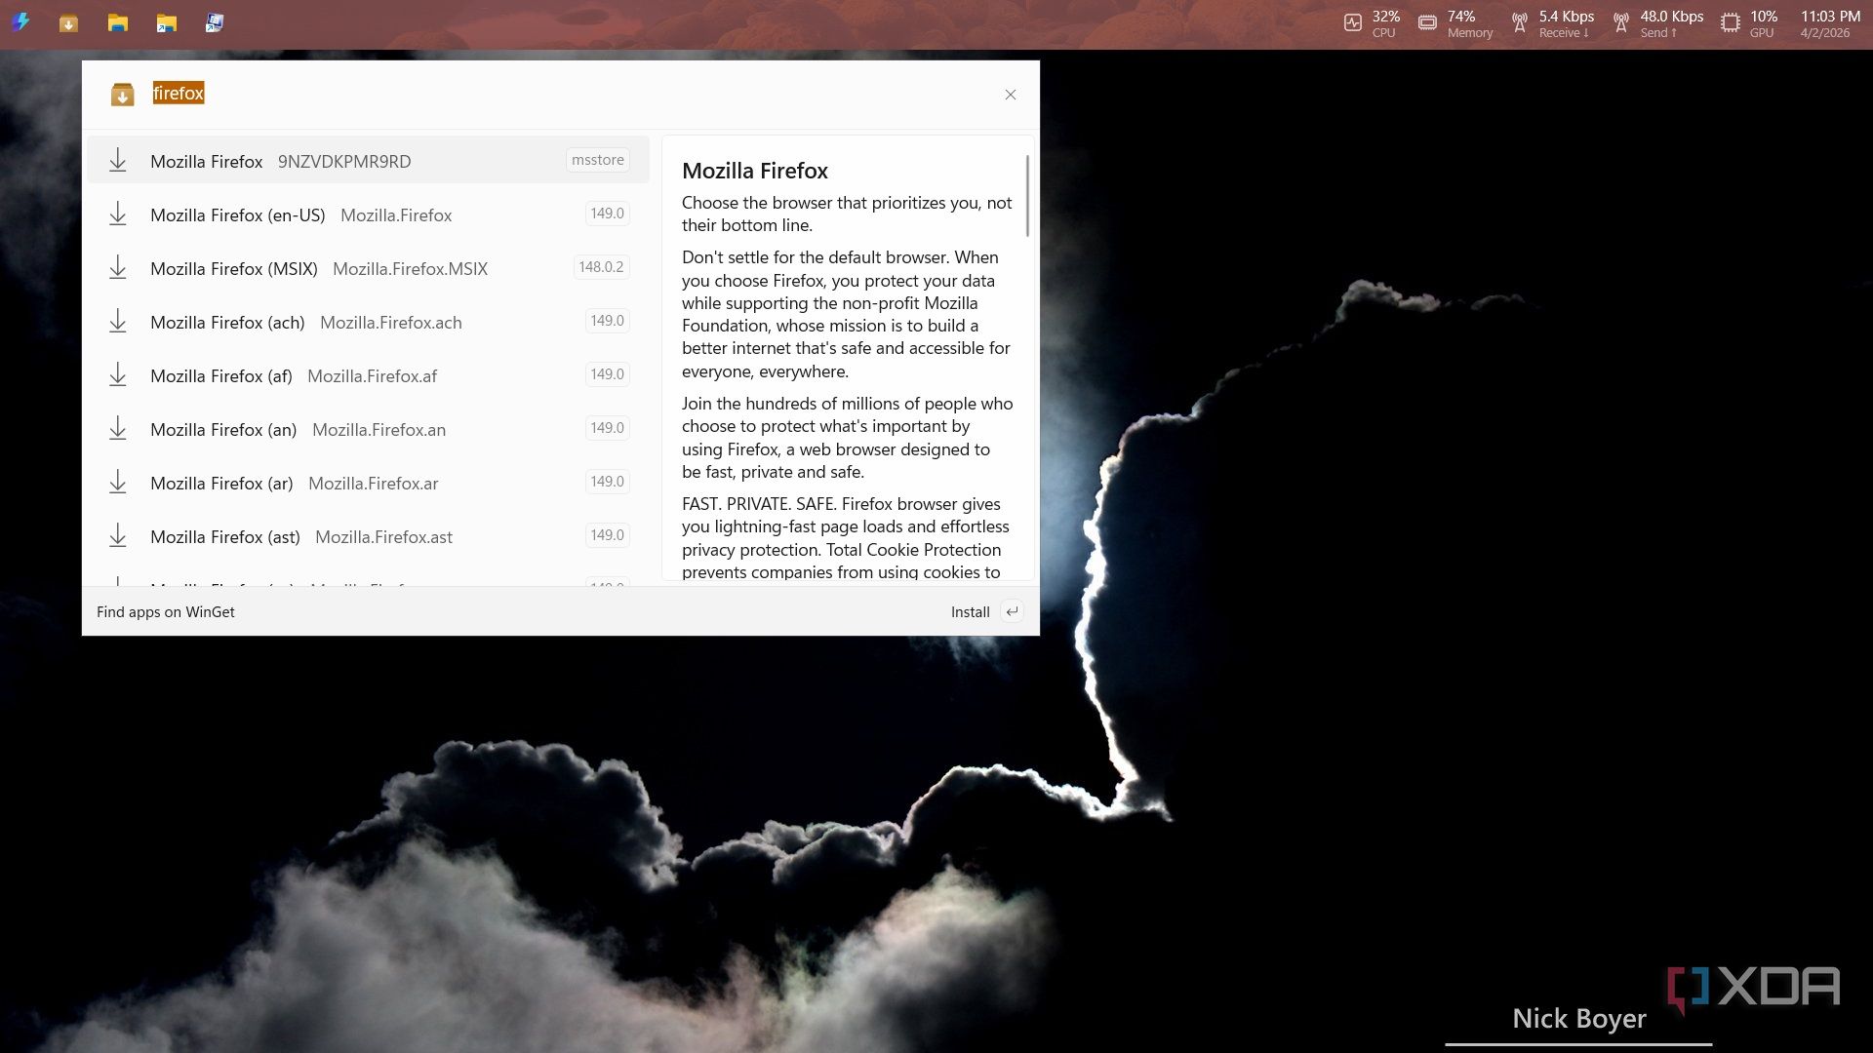Click the Mozilla.Firefox package ID text
This screenshot has height=1053, width=1873.
(x=396, y=215)
